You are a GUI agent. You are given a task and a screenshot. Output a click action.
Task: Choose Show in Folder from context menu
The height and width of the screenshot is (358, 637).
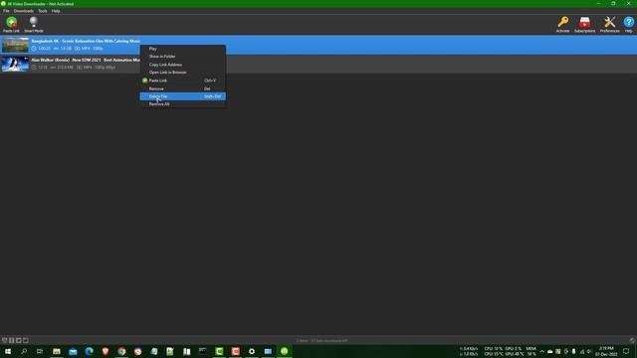tap(183, 57)
